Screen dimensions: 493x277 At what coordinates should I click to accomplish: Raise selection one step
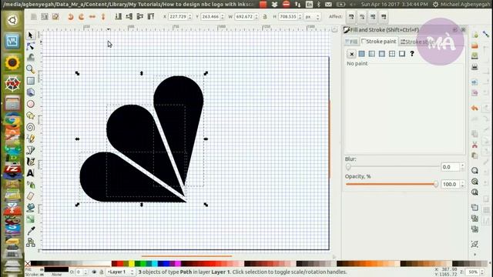coord(140,16)
